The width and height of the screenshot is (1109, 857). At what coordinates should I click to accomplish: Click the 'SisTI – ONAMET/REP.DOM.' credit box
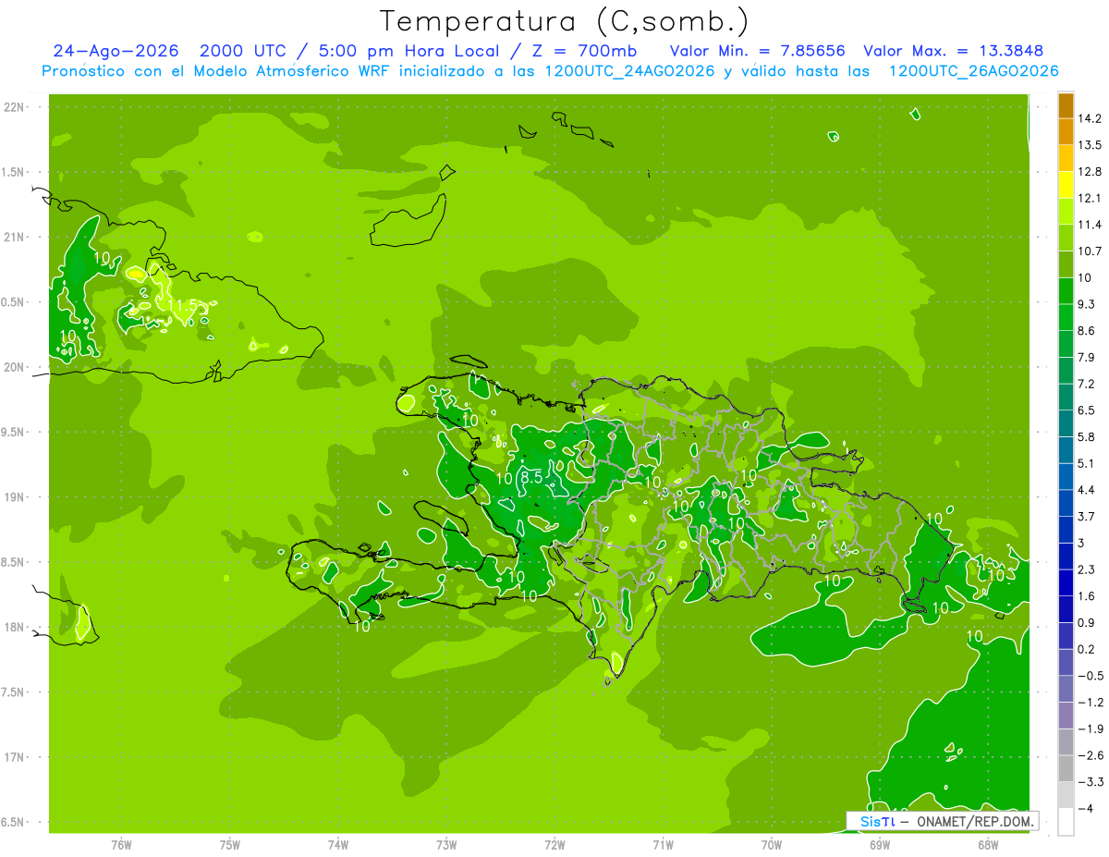[942, 821]
